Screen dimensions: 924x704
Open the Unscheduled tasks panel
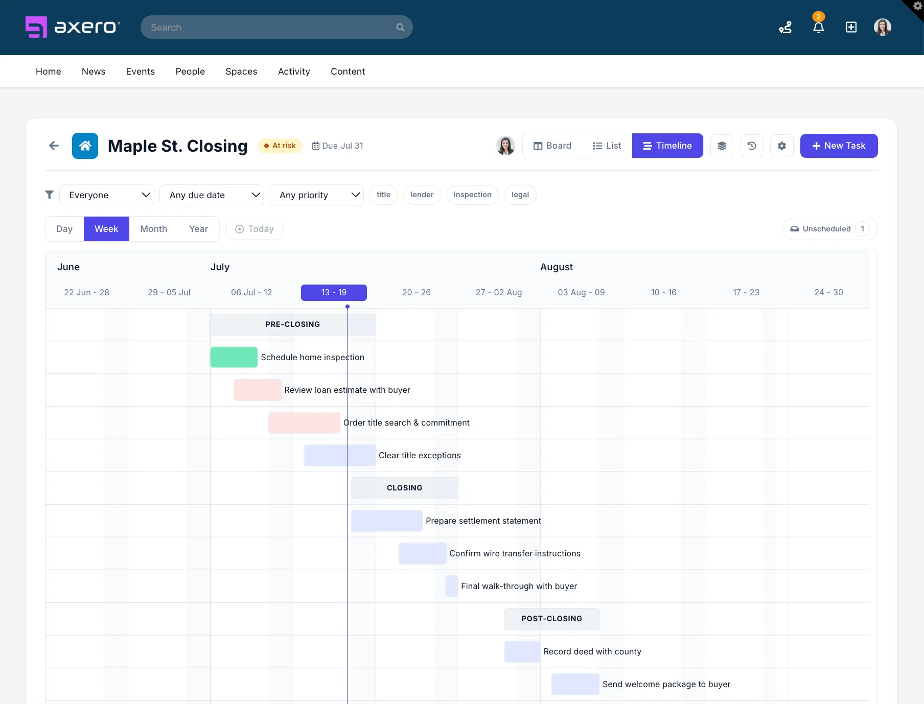tap(830, 229)
